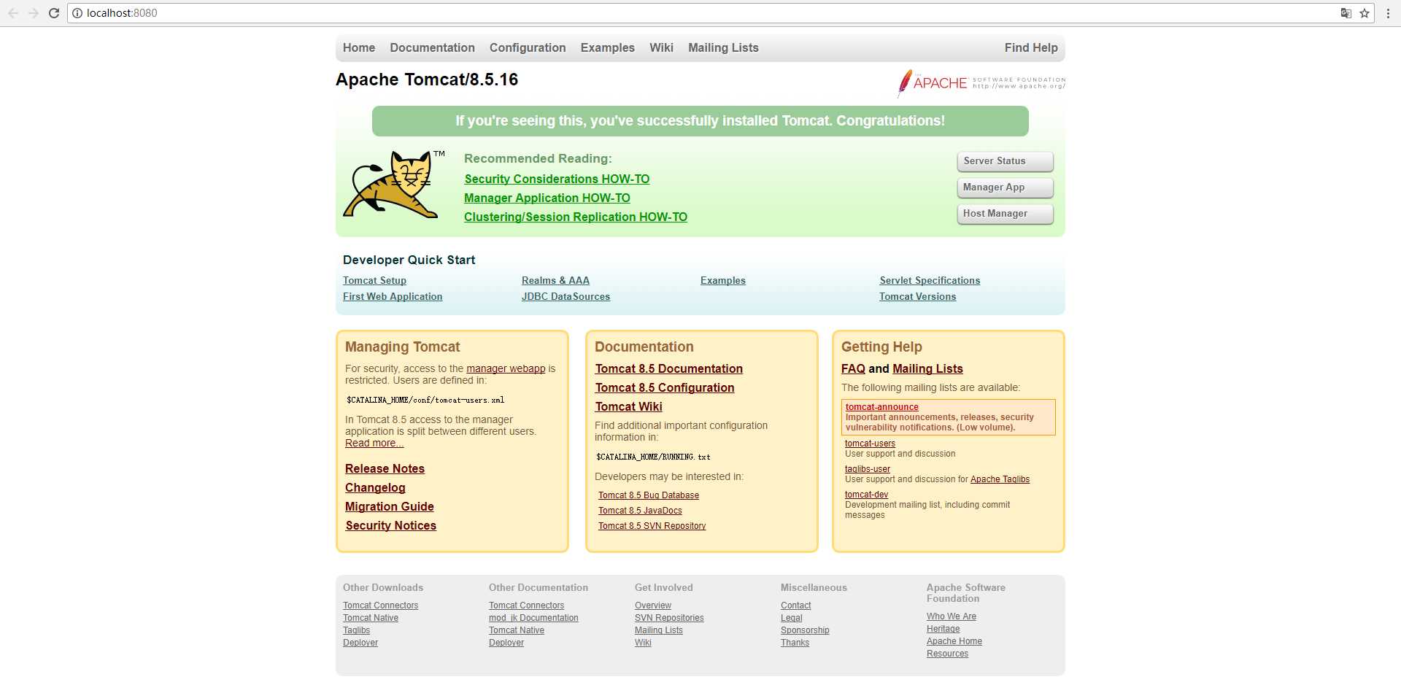The width and height of the screenshot is (1401, 685).
Task: Open Tomcat Wiki link in Documentation box
Action: (628, 406)
